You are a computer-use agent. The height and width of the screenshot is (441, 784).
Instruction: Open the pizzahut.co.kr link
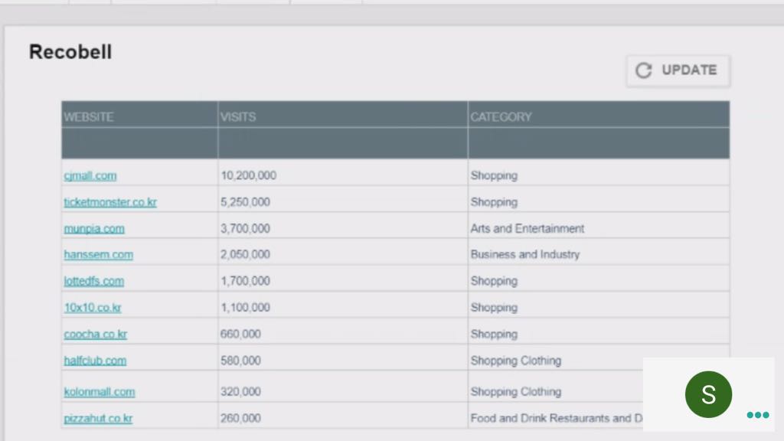[98, 418]
